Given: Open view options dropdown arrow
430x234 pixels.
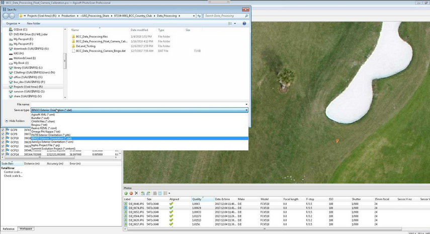Looking at the screenshot, I should pyautogui.click(x=235, y=24).
